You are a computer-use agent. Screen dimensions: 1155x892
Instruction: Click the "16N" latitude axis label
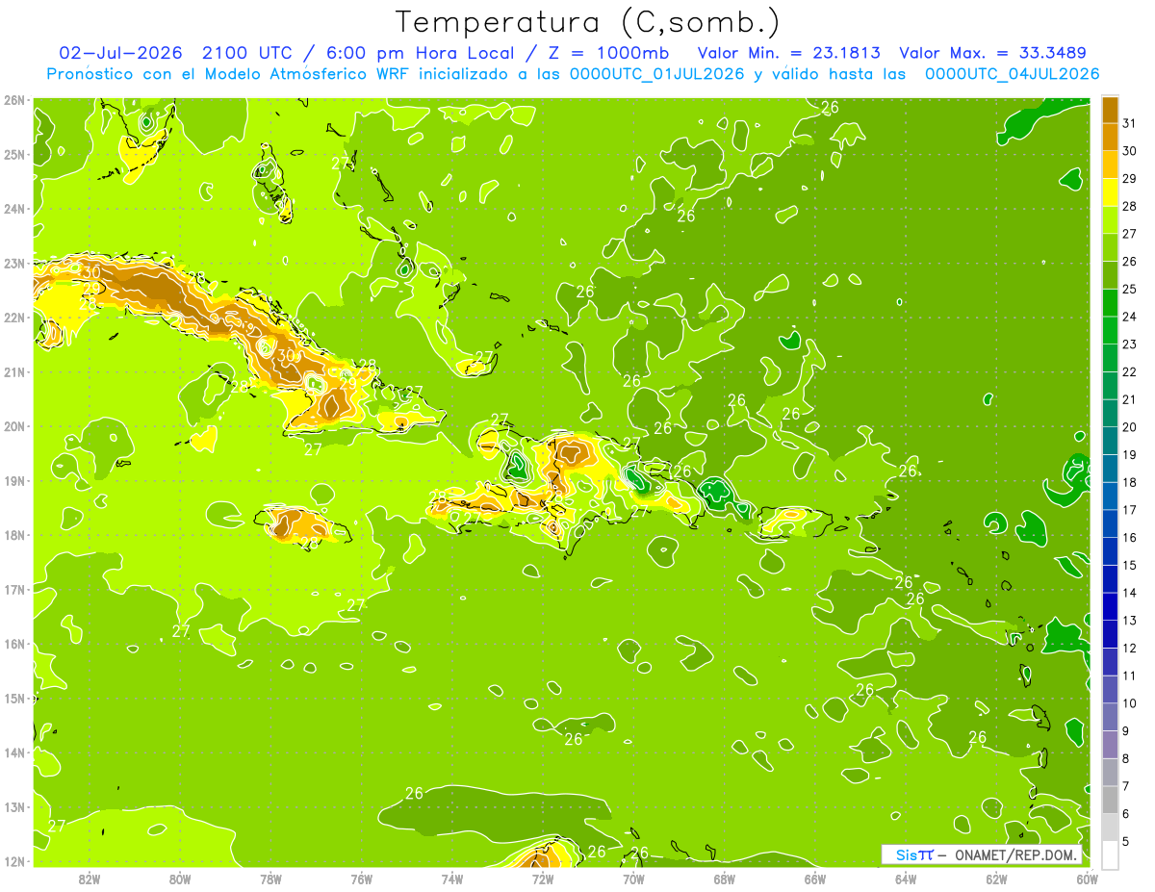click(14, 644)
